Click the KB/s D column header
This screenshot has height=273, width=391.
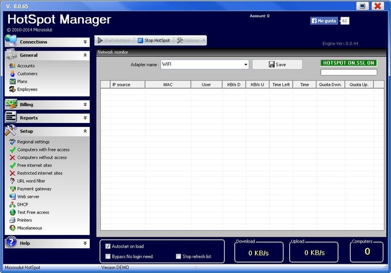pos(233,84)
